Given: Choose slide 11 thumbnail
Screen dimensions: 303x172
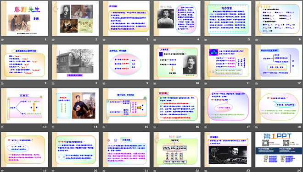Looking at the screenshot, I should tap(228, 62).
